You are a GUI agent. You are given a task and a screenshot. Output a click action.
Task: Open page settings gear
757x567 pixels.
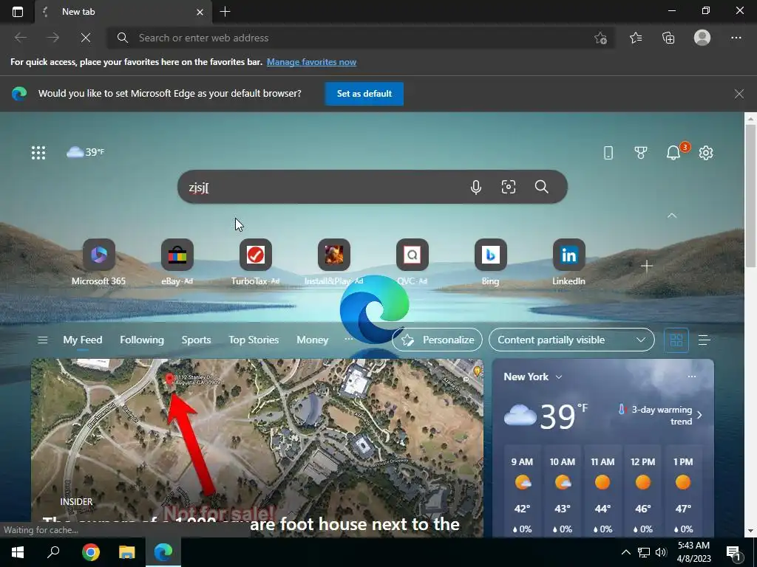[x=706, y=153]
